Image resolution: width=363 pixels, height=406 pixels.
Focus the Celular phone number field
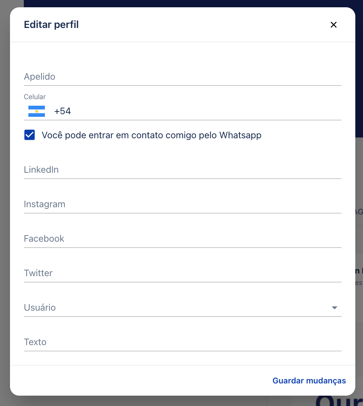tap(206, 111)
